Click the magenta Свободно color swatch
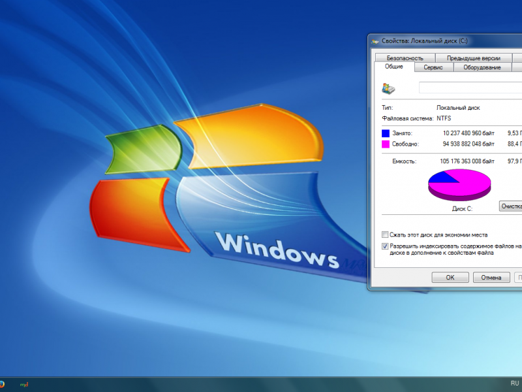 click(x=386, y=144)
